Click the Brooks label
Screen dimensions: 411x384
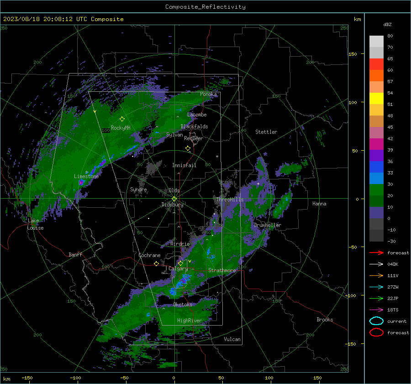click(x=325, y=320)
